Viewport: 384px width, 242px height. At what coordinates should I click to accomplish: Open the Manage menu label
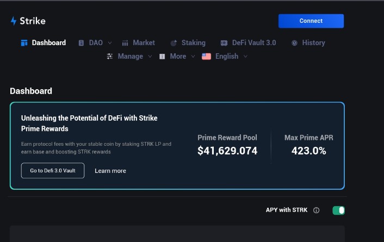click(131, 57)
